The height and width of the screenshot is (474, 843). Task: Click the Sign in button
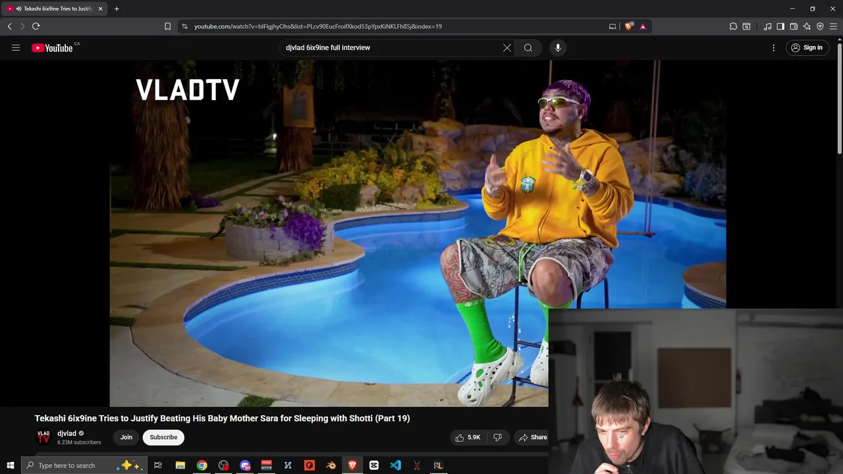click(807, 47)
